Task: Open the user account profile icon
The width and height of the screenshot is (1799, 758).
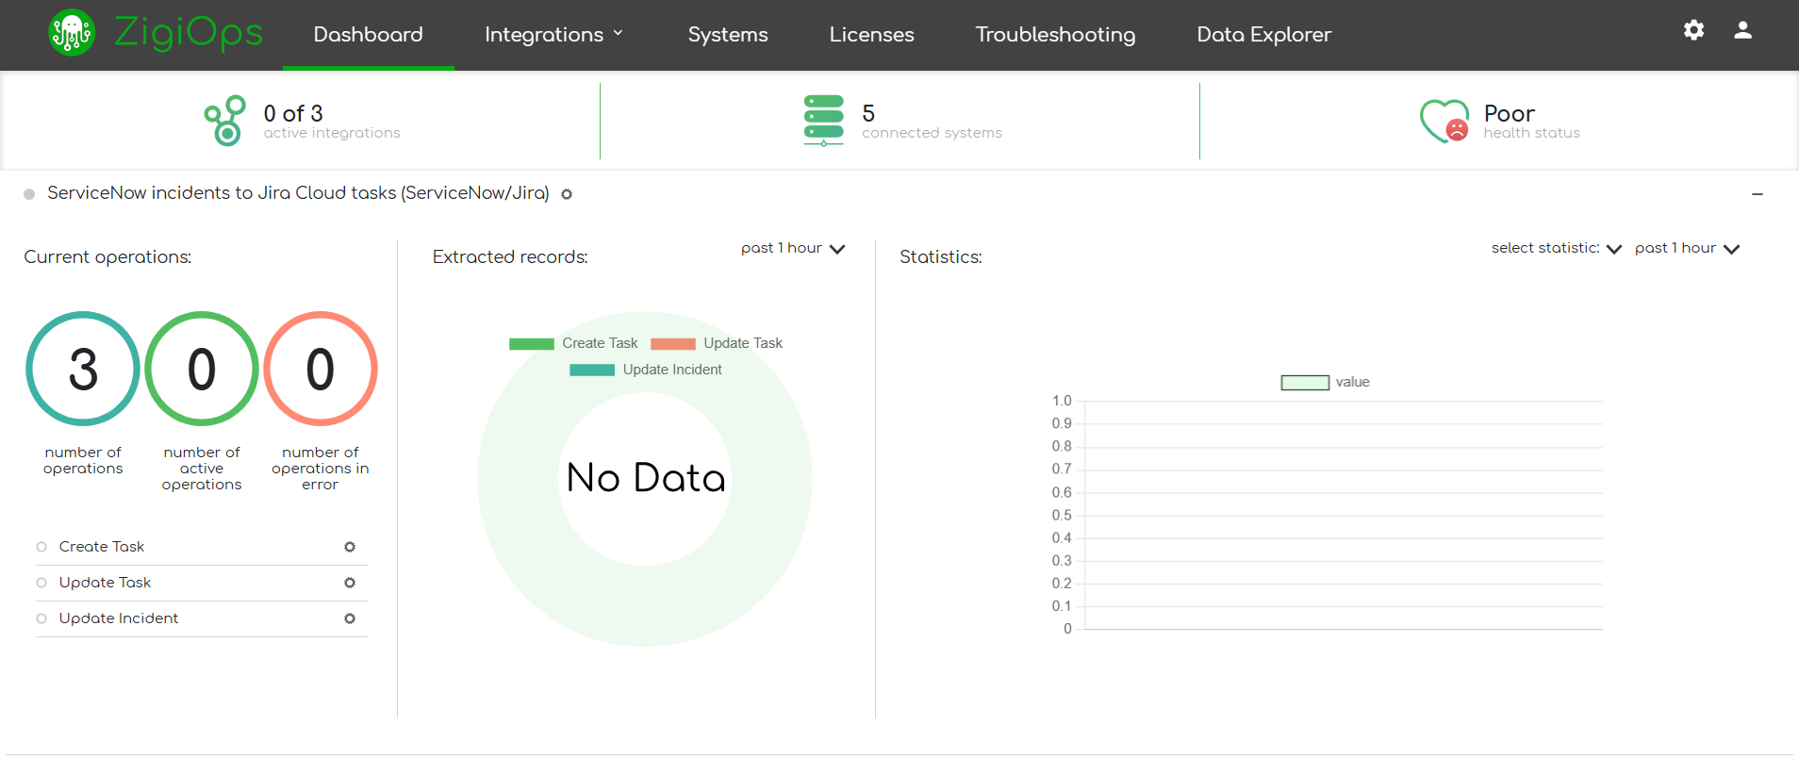Action: tap(1742, 30)
